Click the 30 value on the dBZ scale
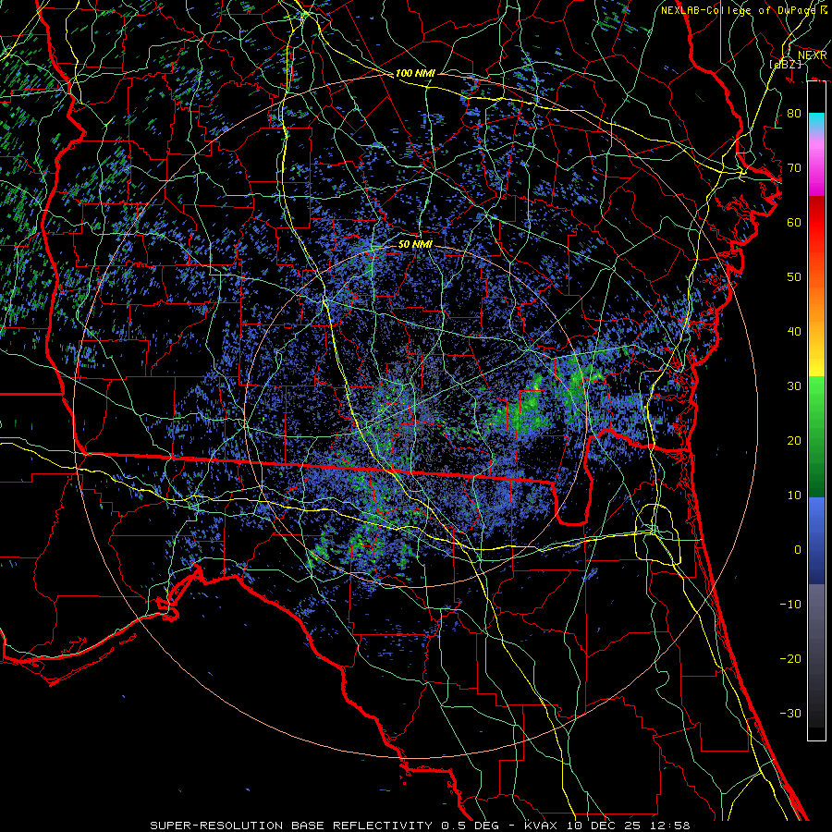The height and width of the screenshot is (832, 832). (x=794, y=386)
